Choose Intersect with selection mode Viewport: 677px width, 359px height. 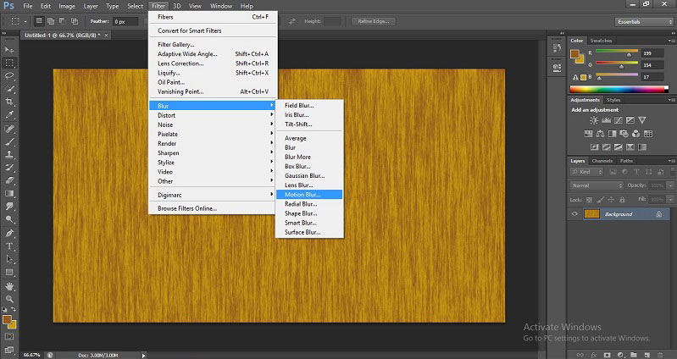point(75,21)
